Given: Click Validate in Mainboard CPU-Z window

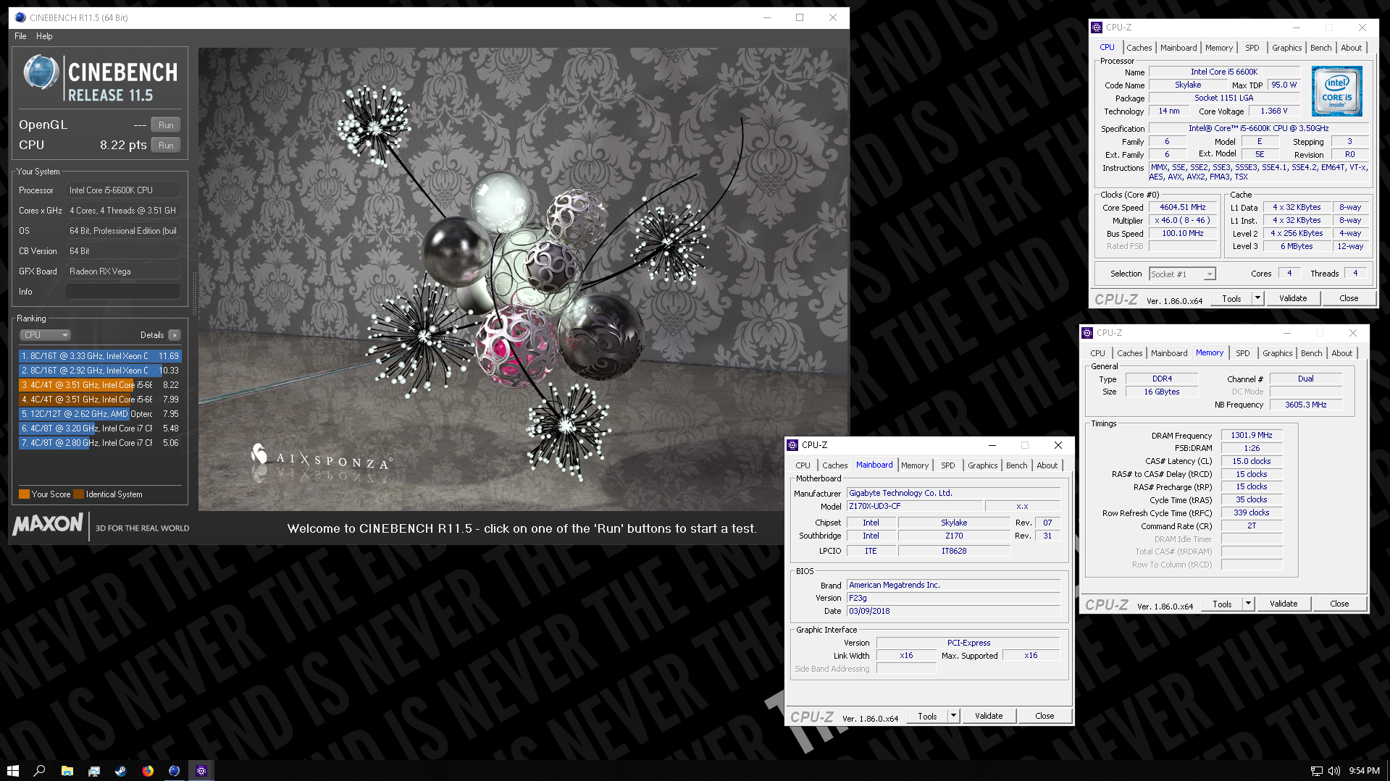Looking at the screenshot, I should [989, 716].
